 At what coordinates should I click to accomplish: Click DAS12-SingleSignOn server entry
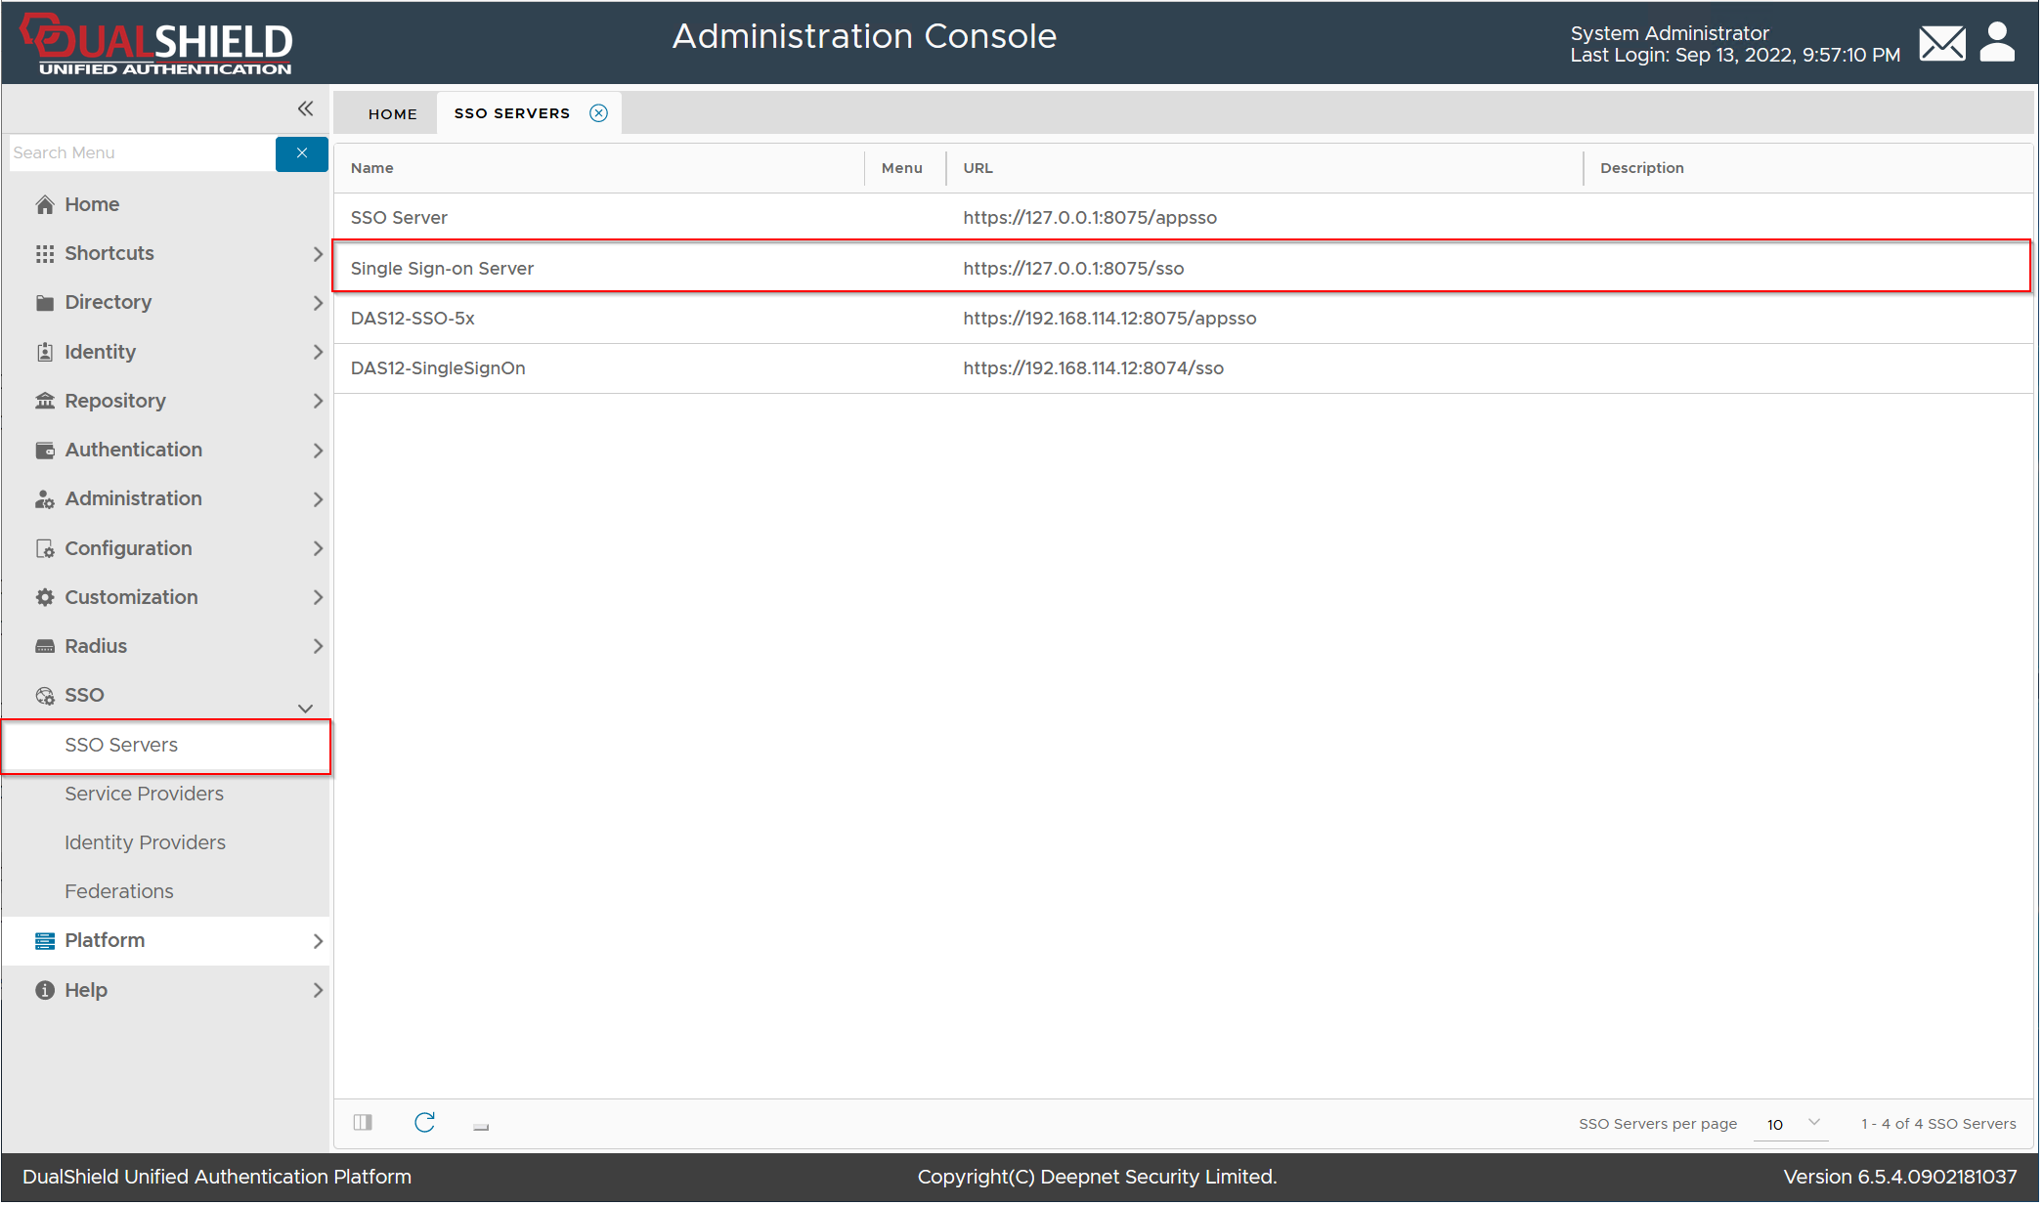click(x=438, y=368)
